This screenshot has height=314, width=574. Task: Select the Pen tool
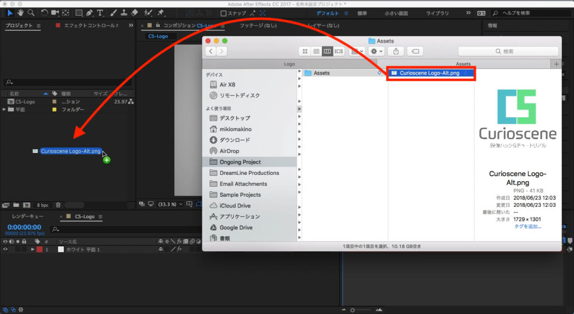point(90,12)
